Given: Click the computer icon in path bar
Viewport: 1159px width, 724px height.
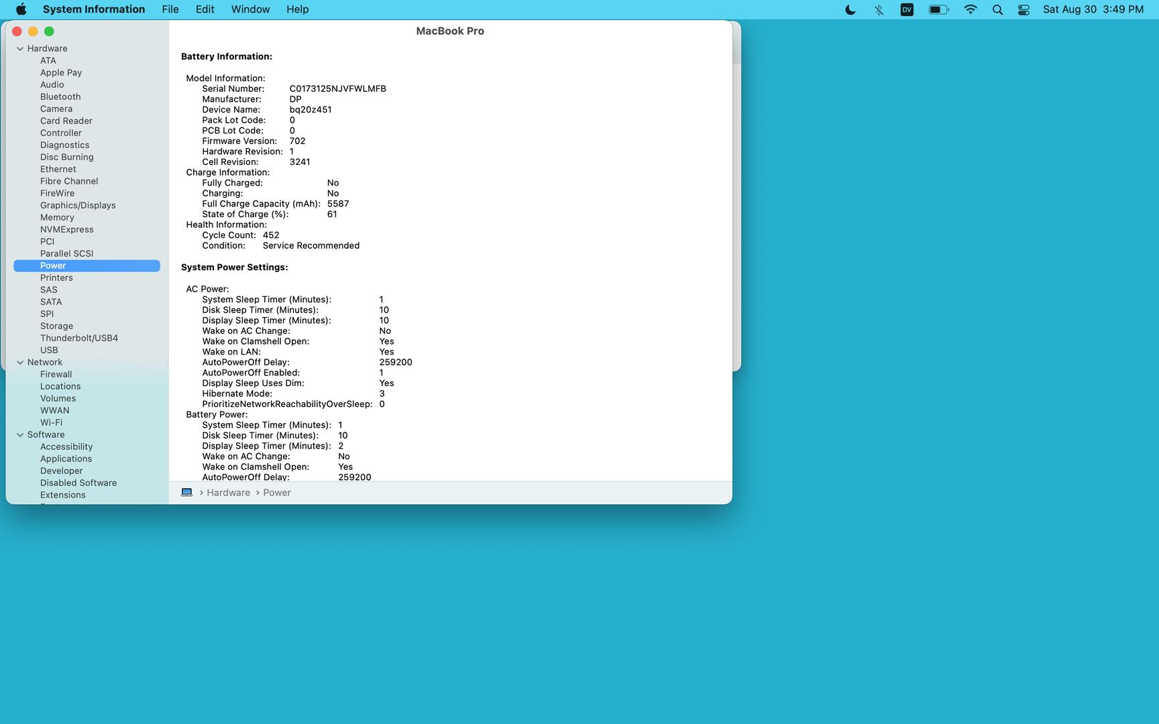Looking at the screenshot, I should click(187, 493).
